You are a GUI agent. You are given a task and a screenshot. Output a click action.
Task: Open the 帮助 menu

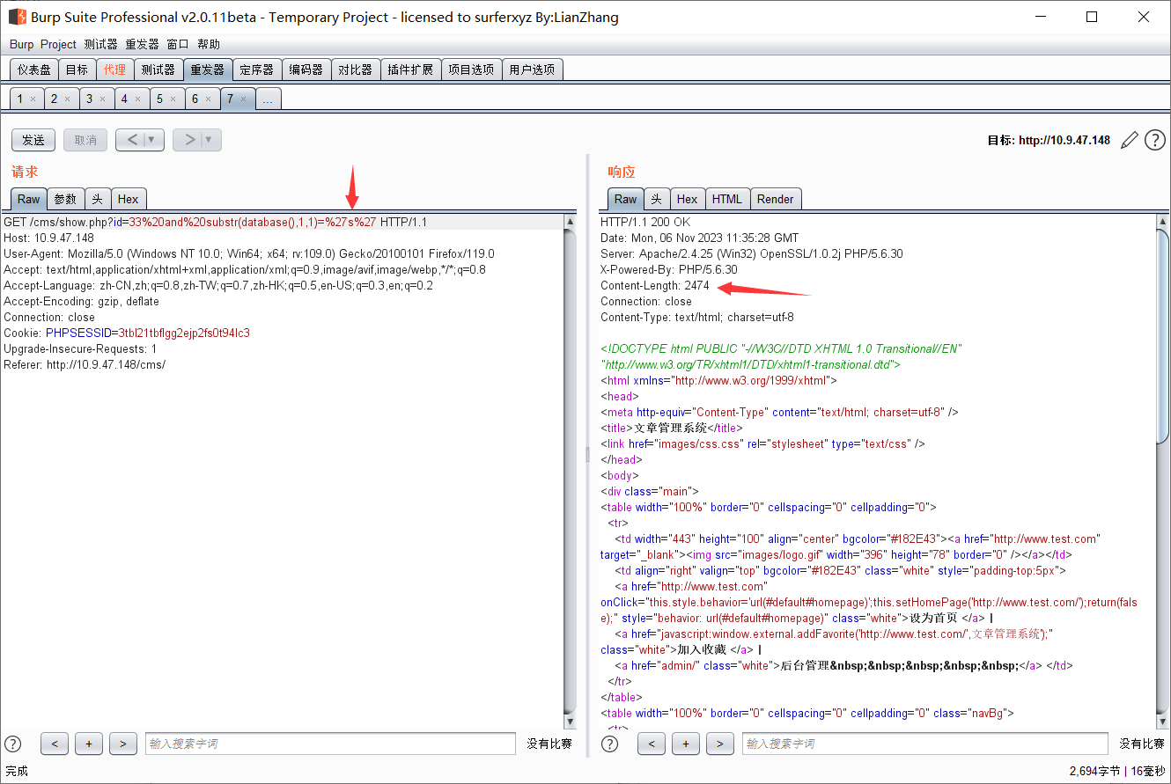[x=209, y=44]
